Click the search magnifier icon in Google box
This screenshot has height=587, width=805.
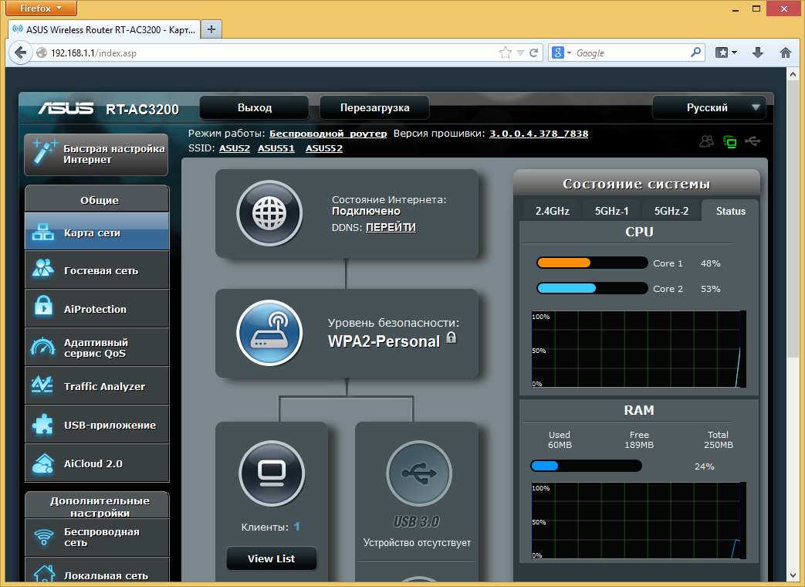[695, 53]
